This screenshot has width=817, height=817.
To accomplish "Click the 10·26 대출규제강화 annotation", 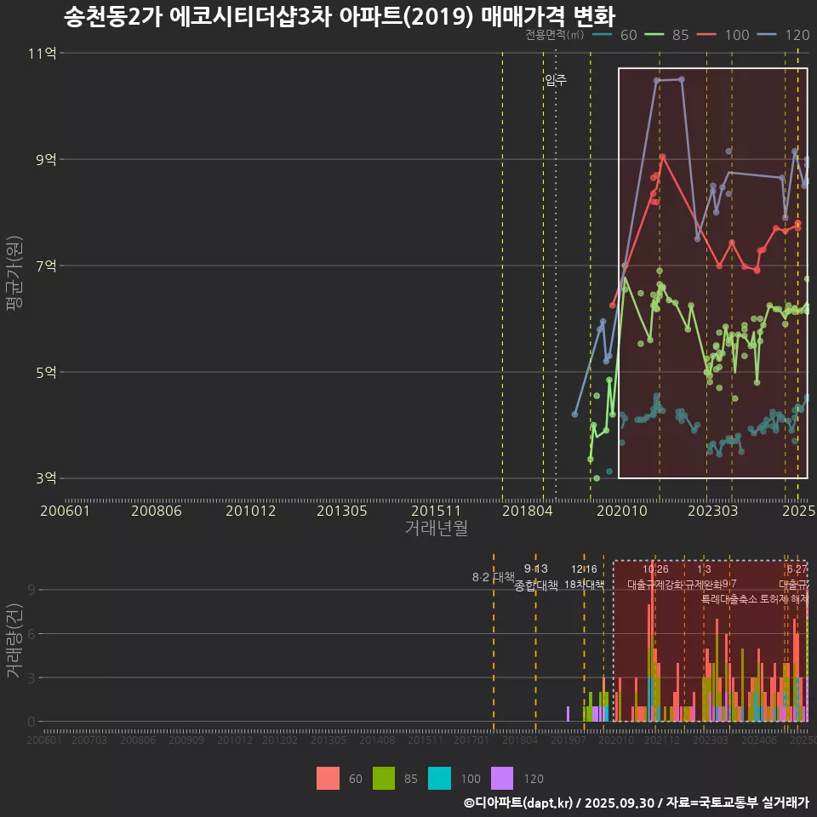I will (x=654, y=577).
